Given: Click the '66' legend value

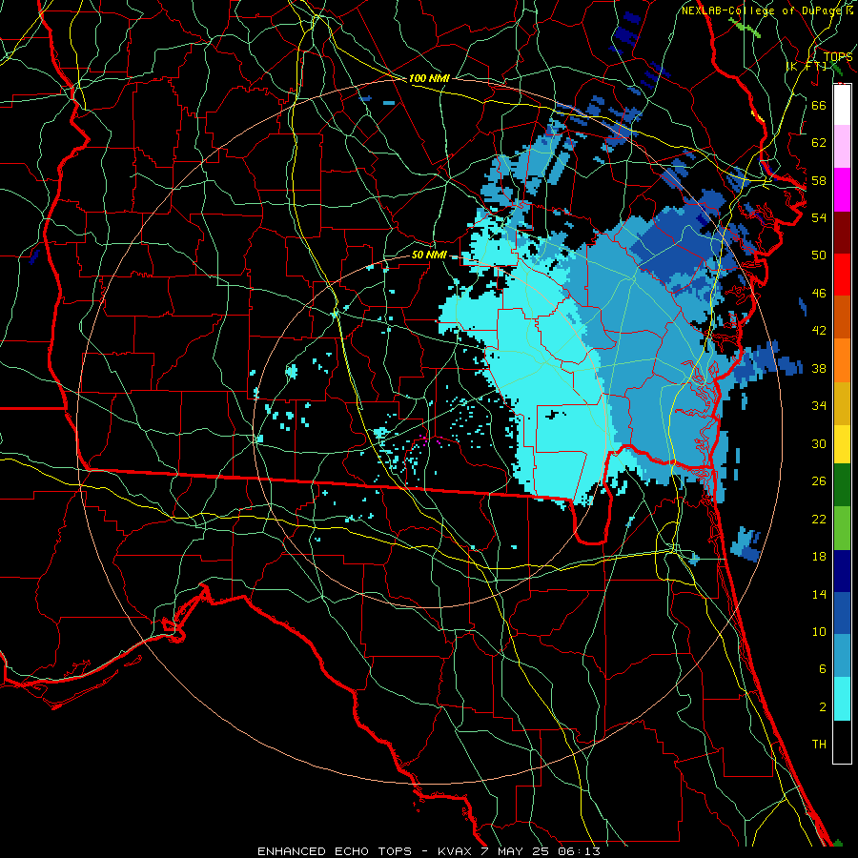Looking at the screenshot, I should (819, 105).
